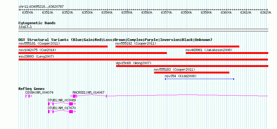Click dgv15n68 (Wong2007) label text
Screen dimensions: 277x129
134,63
